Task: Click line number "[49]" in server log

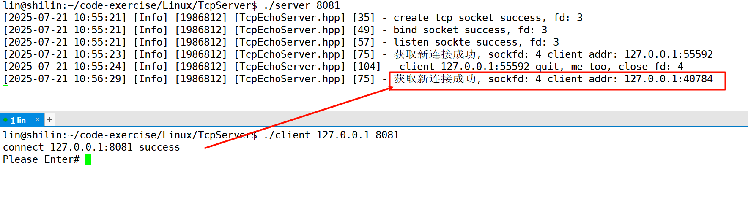Action: tap(364, 30)
